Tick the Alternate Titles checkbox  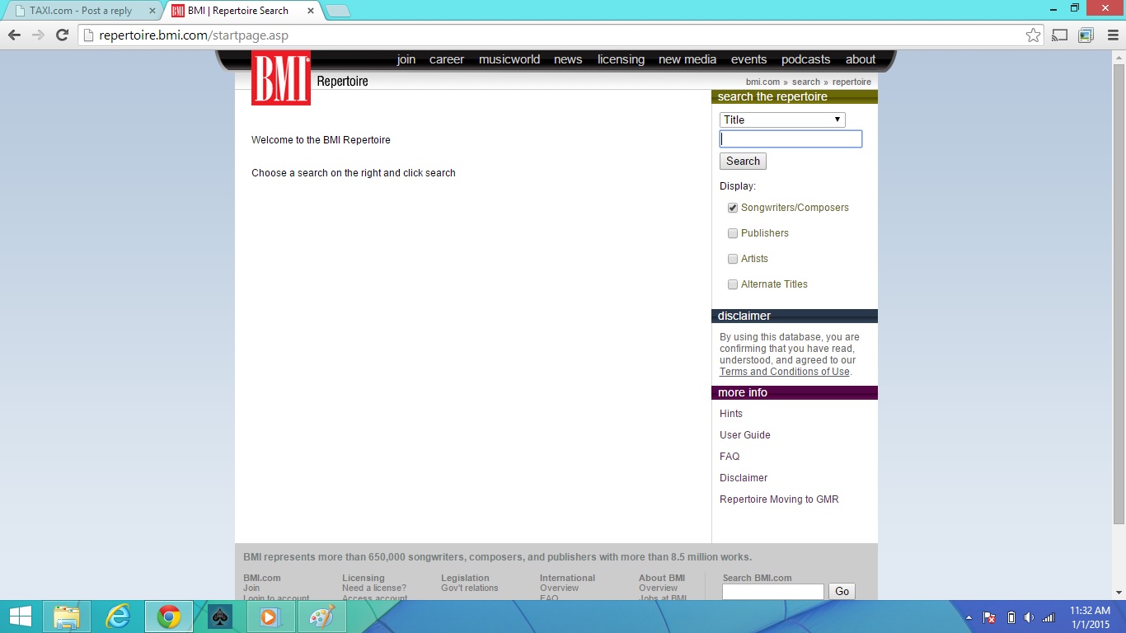[x=733, y=284]
